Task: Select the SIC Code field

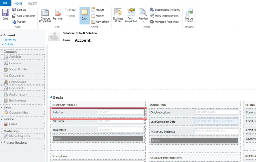Action: pyautogui.click(x=98, y=121)
